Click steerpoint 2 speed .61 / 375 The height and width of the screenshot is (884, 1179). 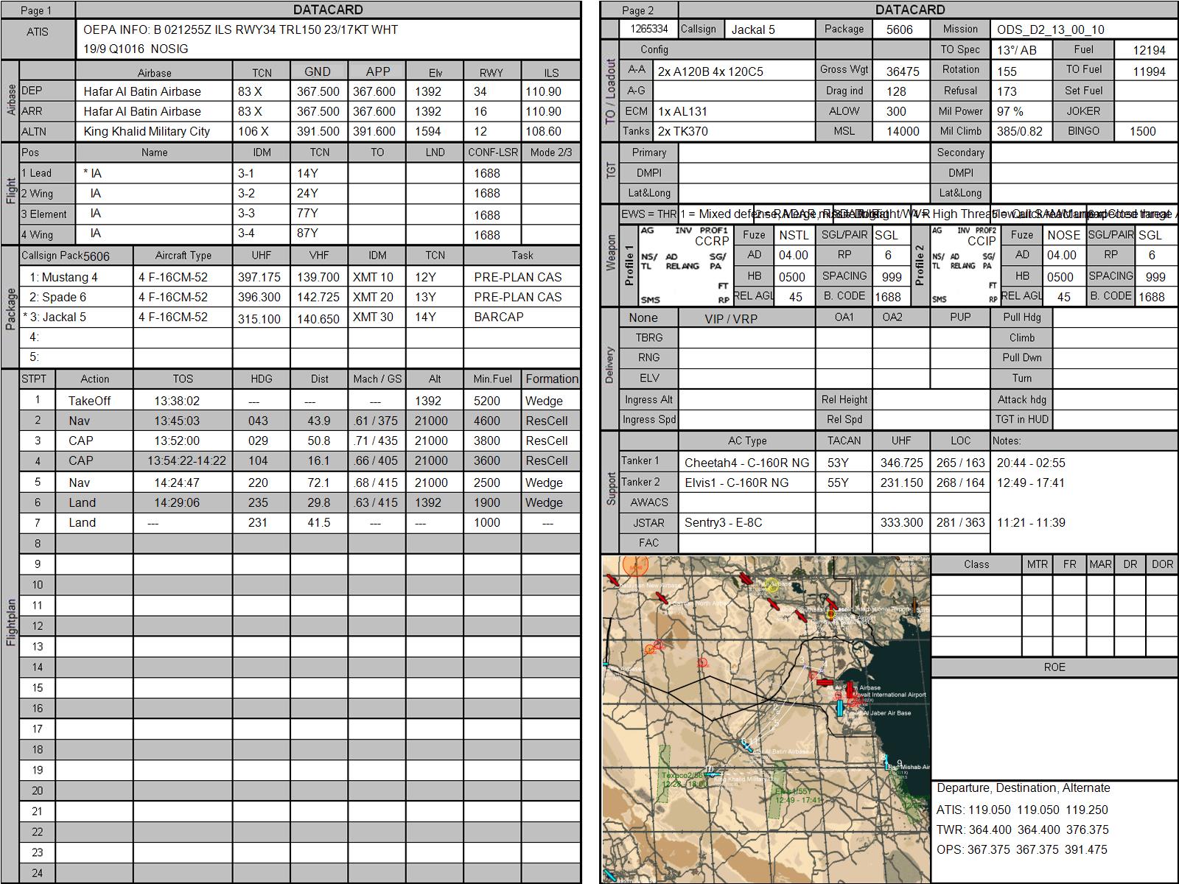tap(376, 421)
